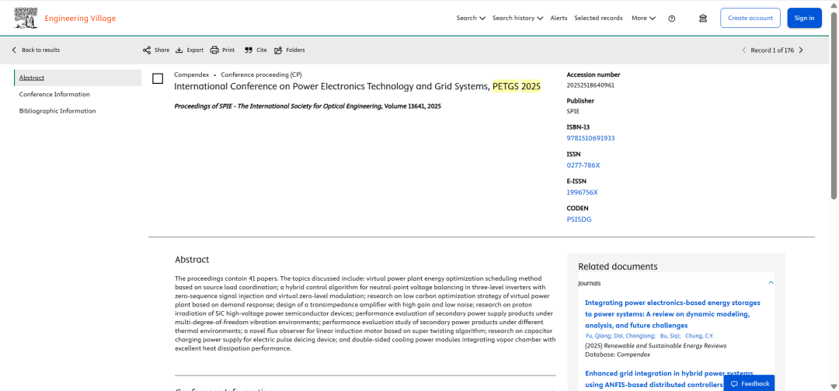The image size is (839, 391).
Task: Click the Cite quotation icon
Action: (249, 50)
